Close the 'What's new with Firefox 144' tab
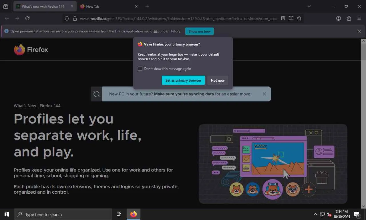Image resolution: width=366 pixels, height=220 pixels. tap(72, 6)
